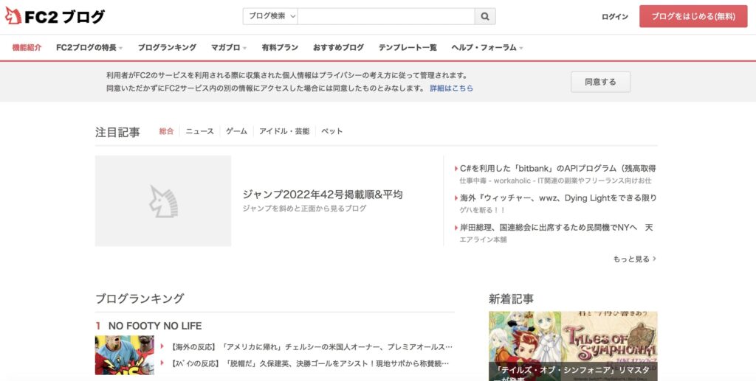The height and width of the screenshot is (381, 756).
Task: Click the エアライン本舗 blog name
Action: point(483,240)
